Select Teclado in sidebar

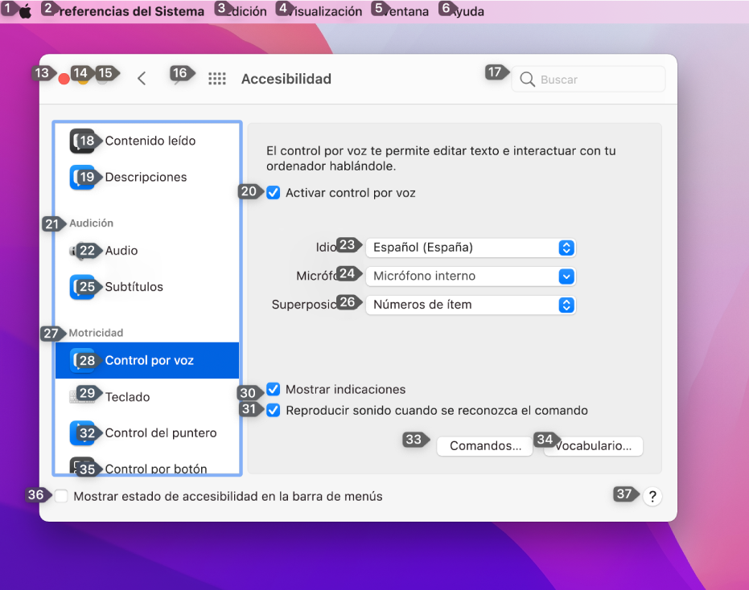[x=147, y=396]
